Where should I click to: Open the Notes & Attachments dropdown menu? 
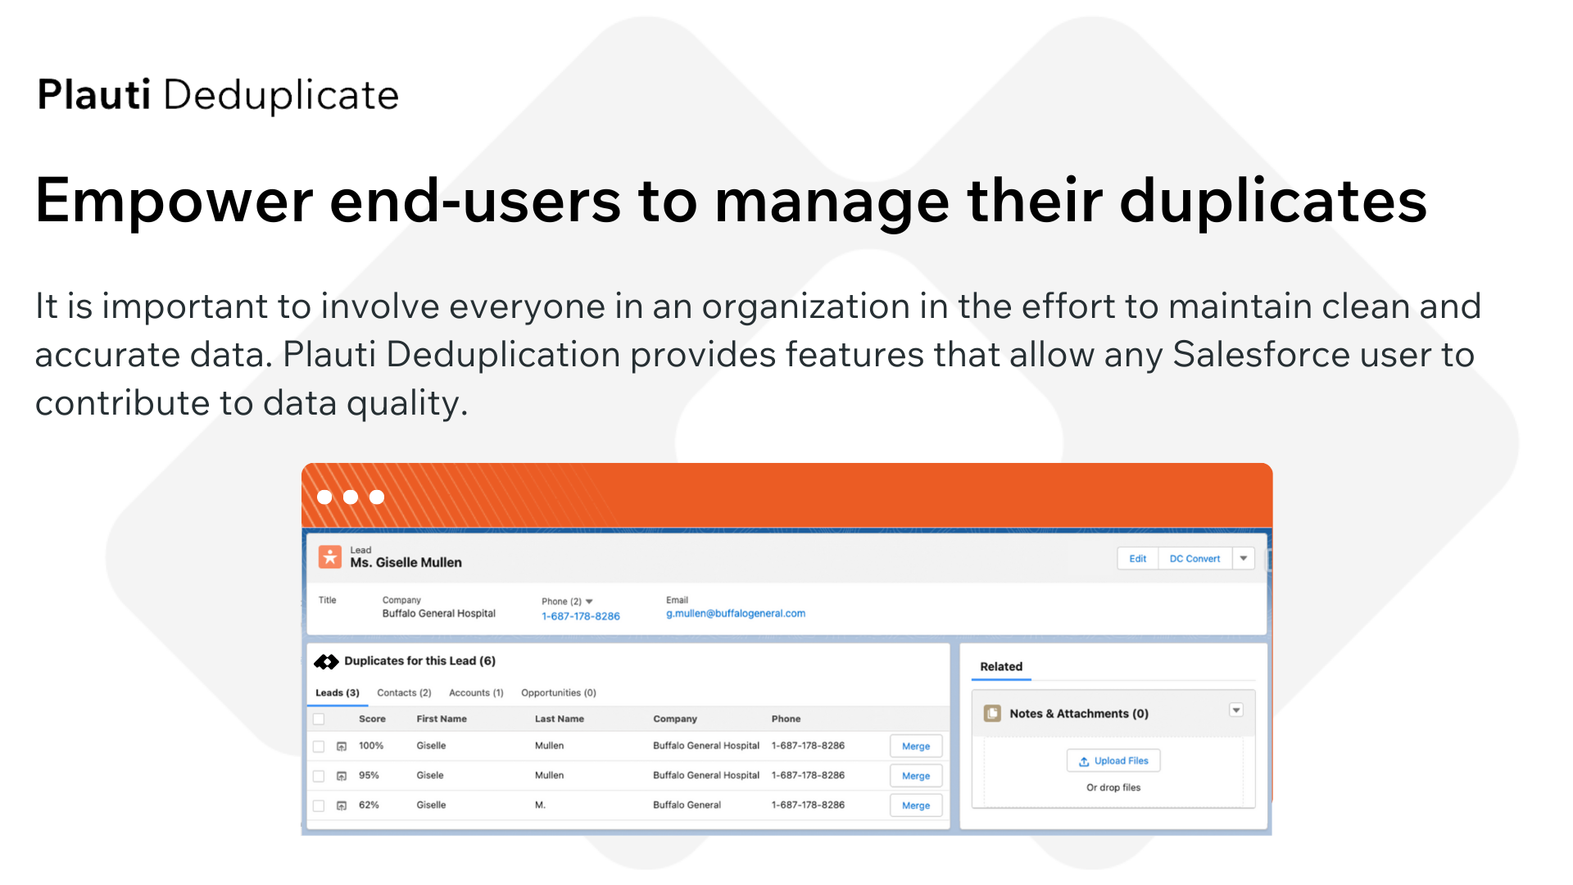point(1236,710)
